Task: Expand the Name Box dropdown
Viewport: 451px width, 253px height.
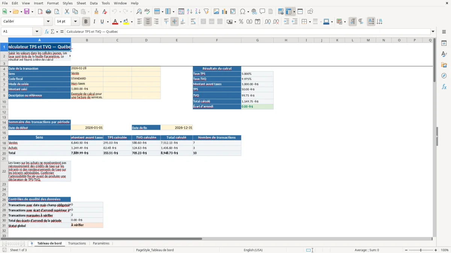Action: pos(37,31)
